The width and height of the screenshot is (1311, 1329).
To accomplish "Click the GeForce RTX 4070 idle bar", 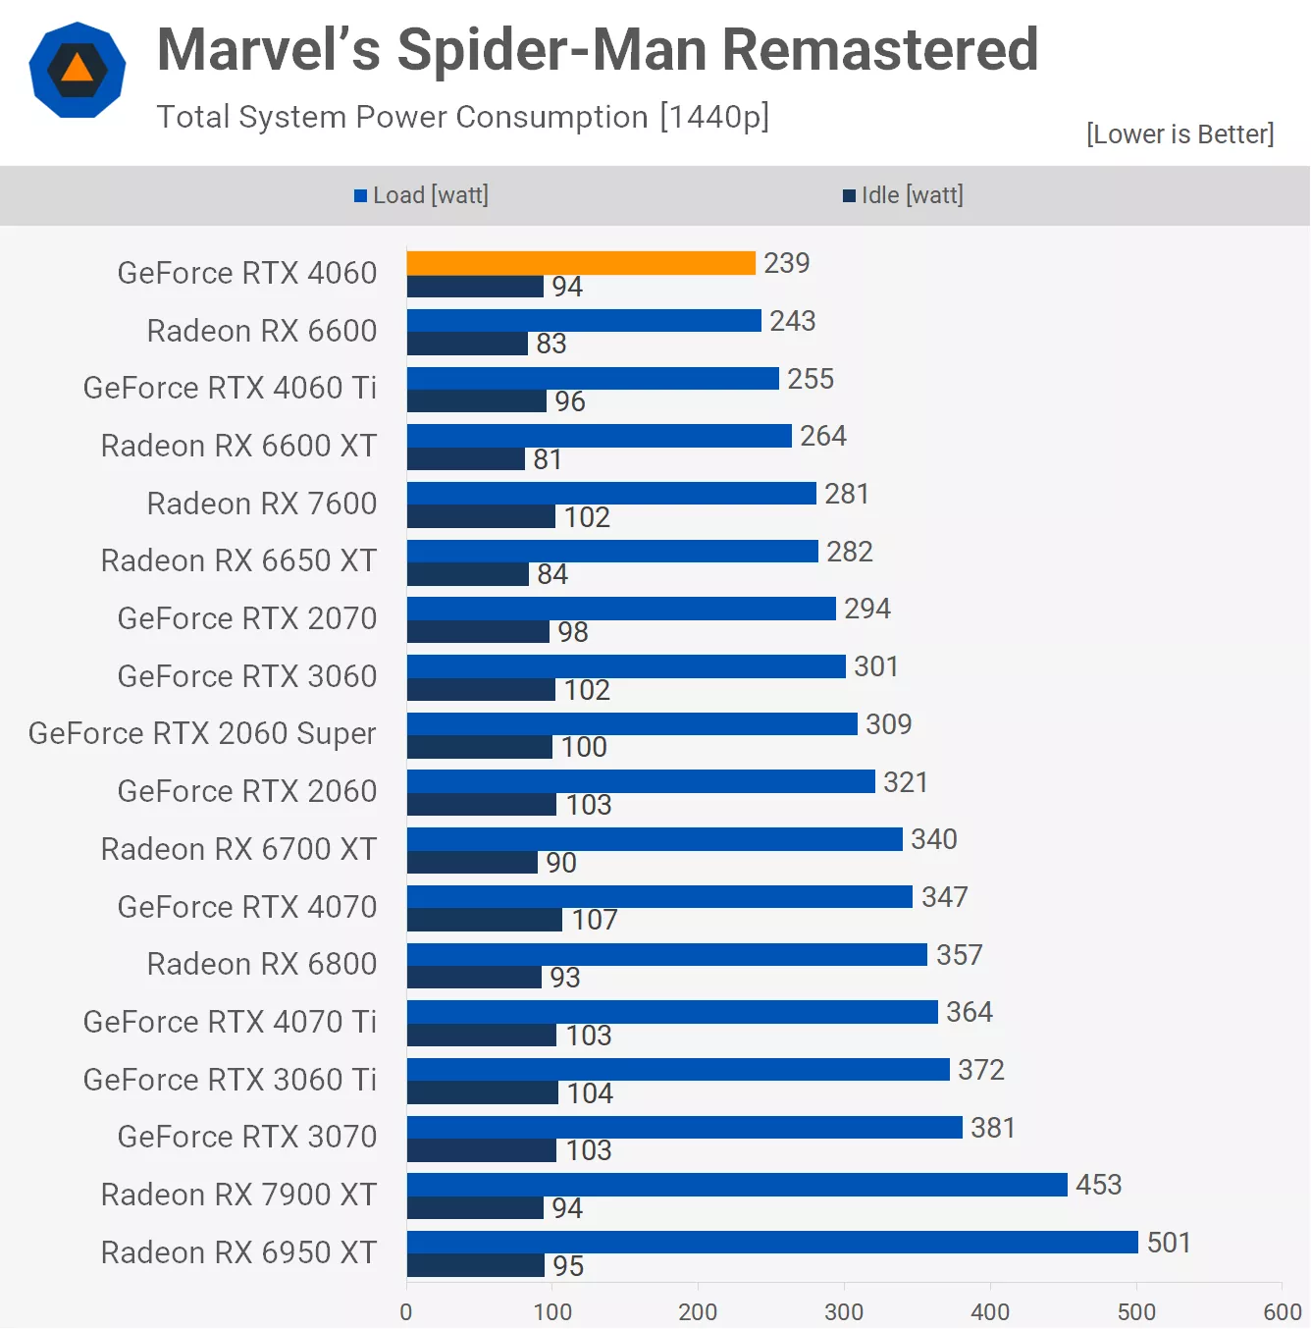I will 485,920.
